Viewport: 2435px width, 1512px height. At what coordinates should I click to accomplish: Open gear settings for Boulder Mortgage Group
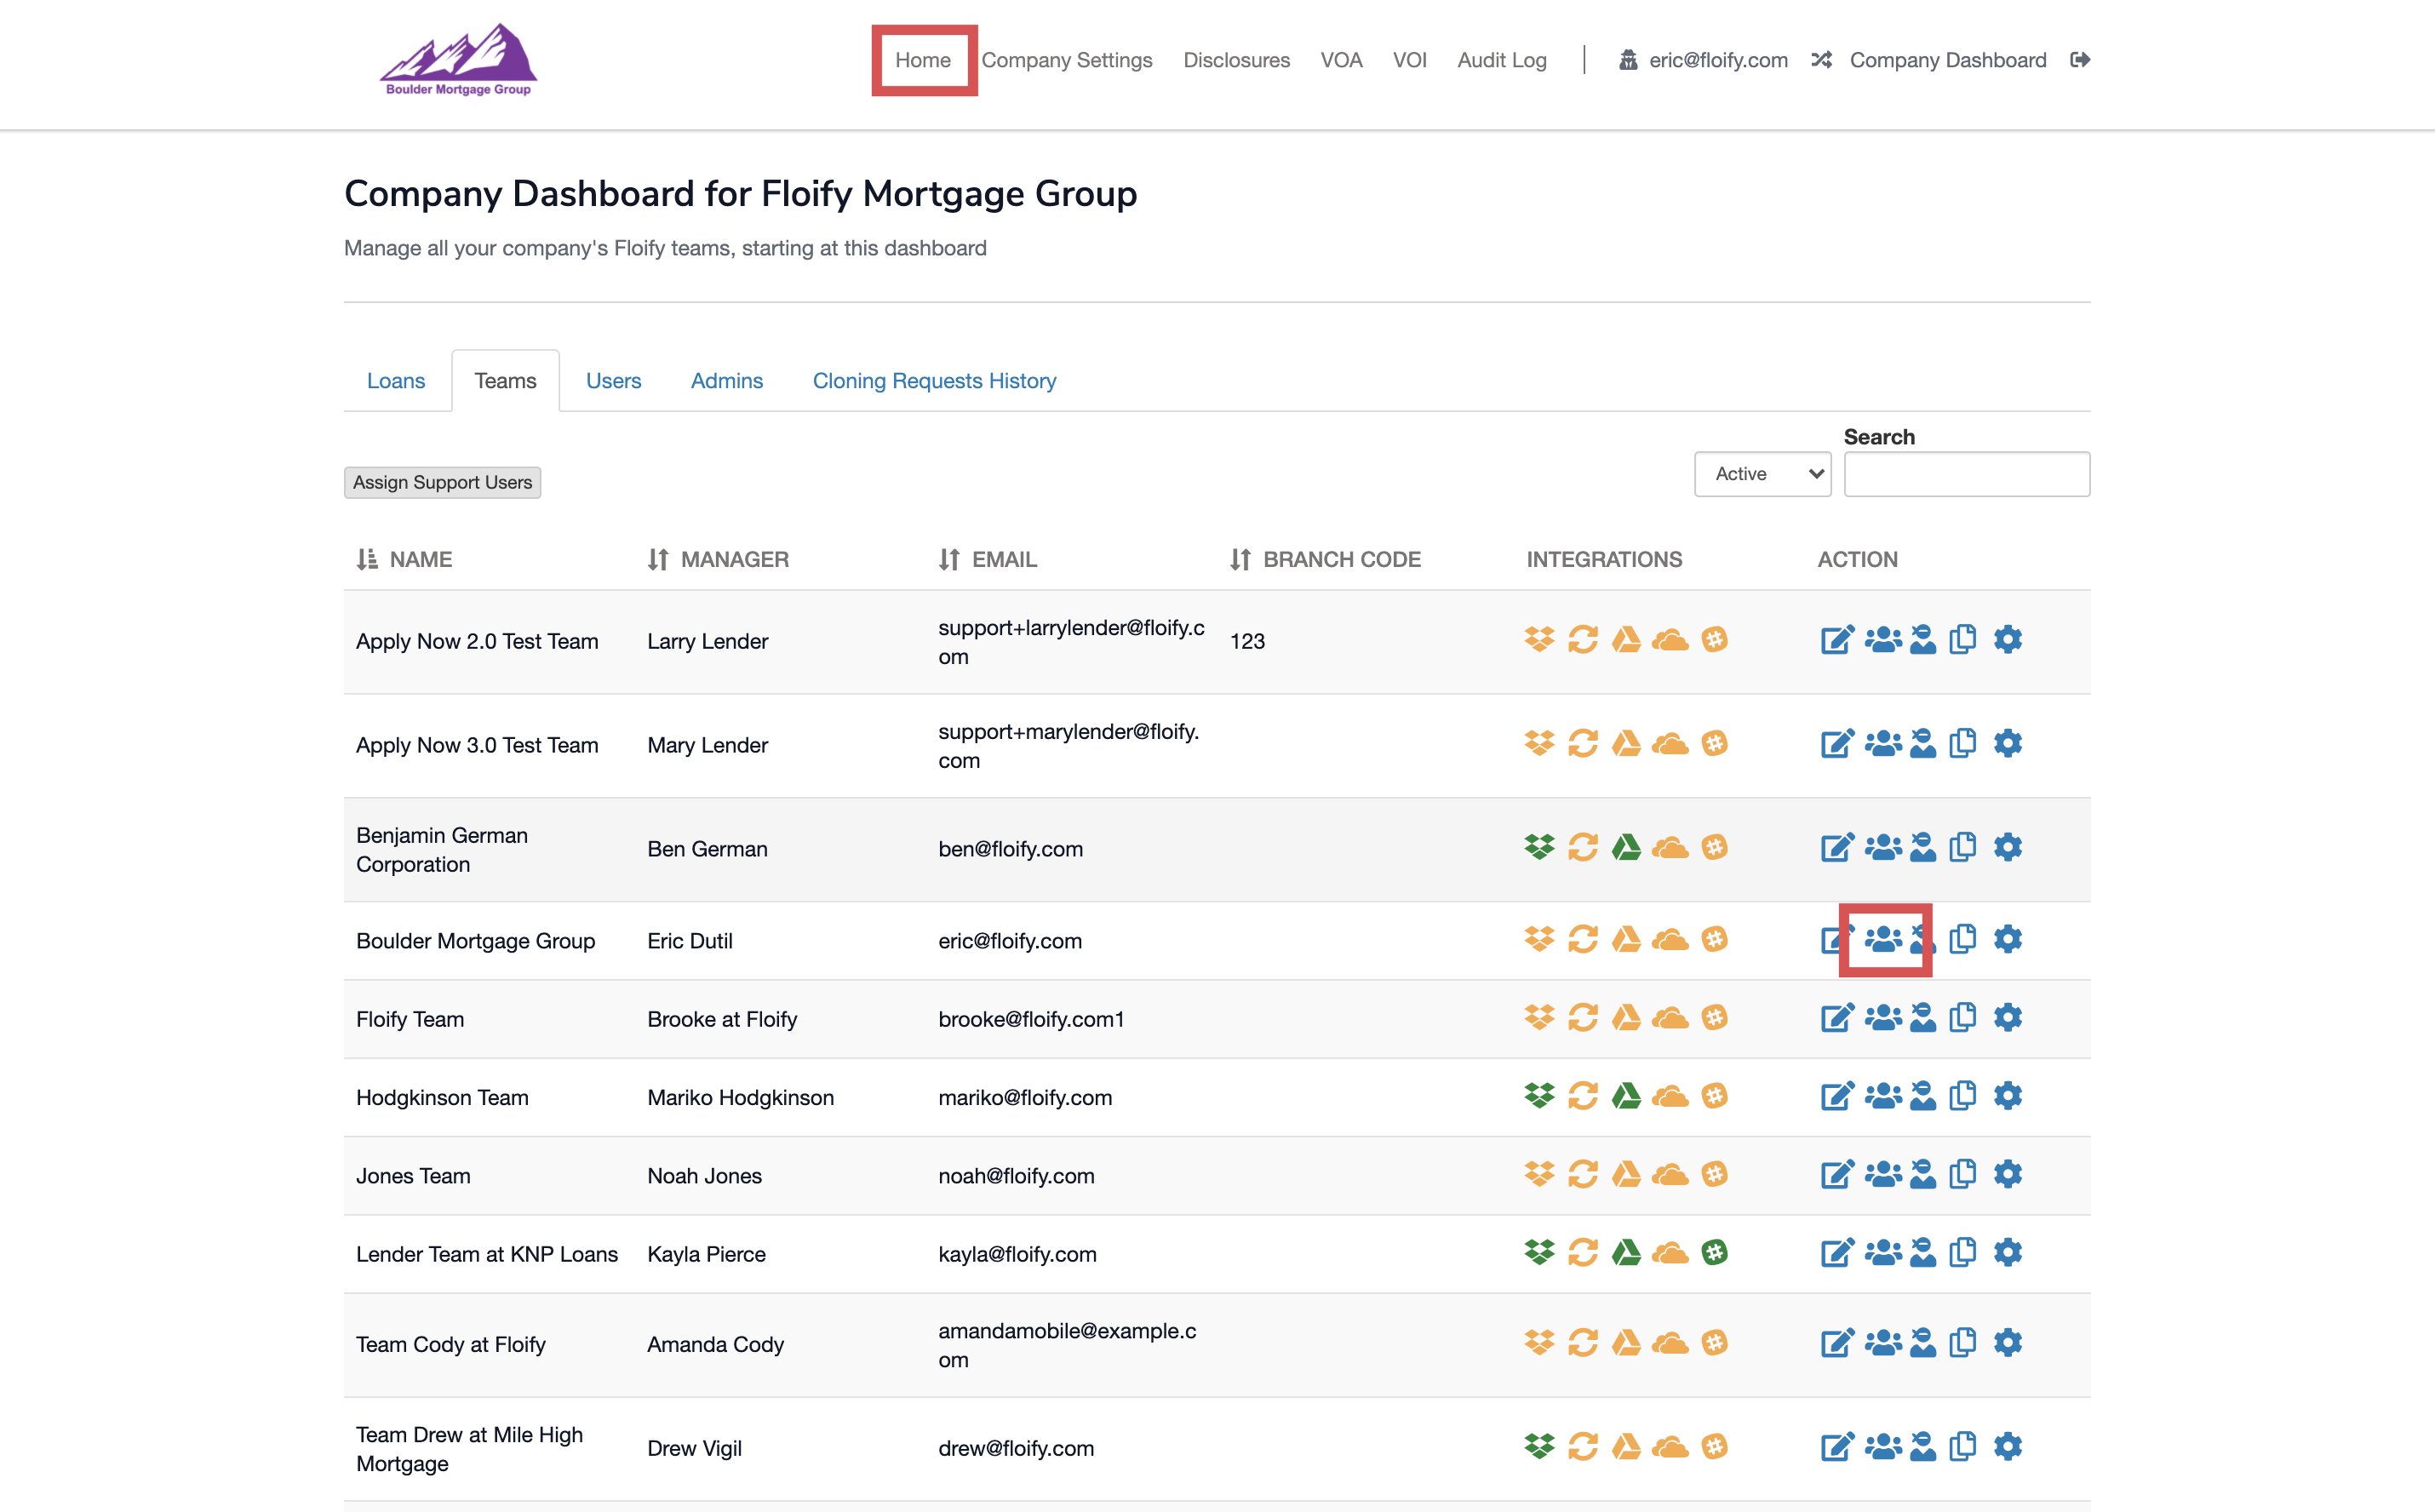[x=2007, y=939]
